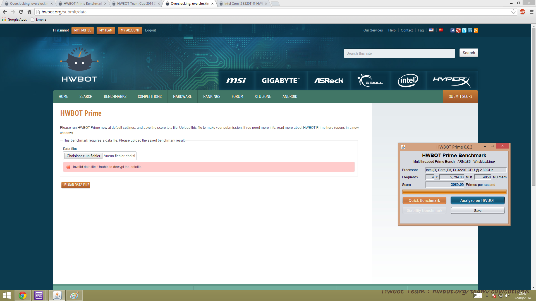
Task: Click the browser back arrow
Action: 5,12
